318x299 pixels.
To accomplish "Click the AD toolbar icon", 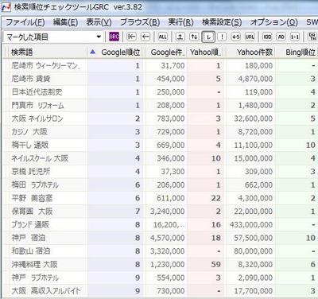I will (x=281, y=37).
